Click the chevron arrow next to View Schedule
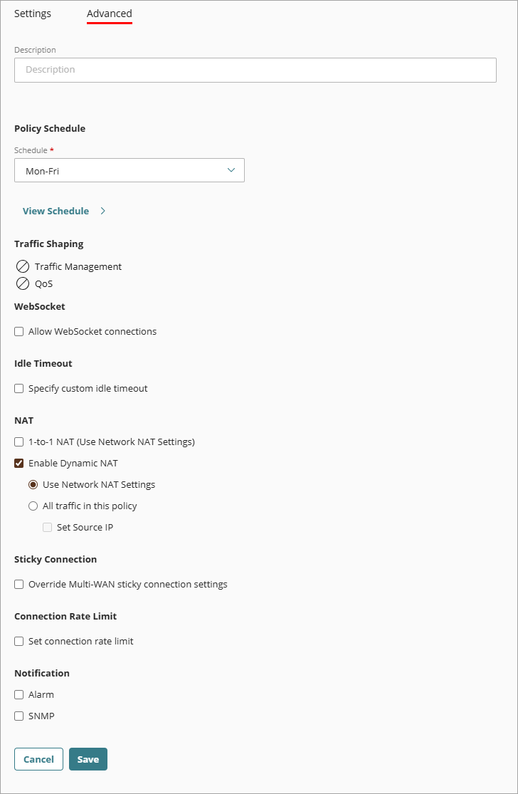518x794 pixels. (103, 211)
